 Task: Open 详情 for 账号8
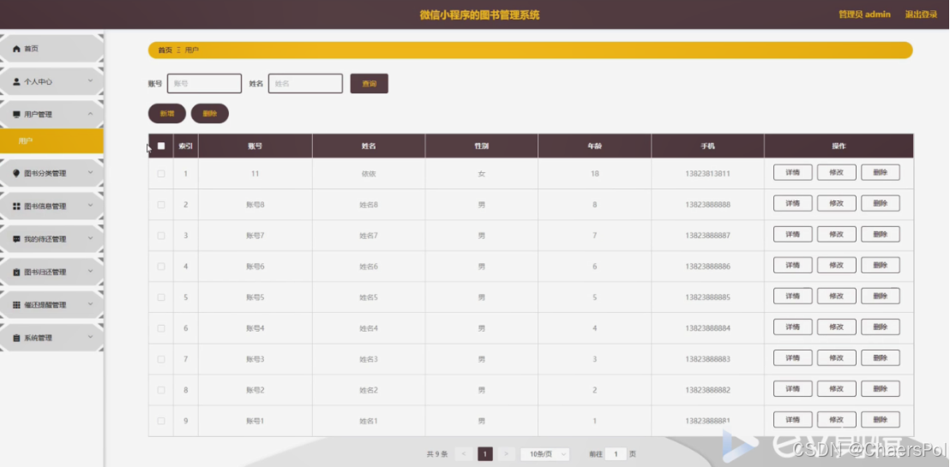[x=792, y=203]
